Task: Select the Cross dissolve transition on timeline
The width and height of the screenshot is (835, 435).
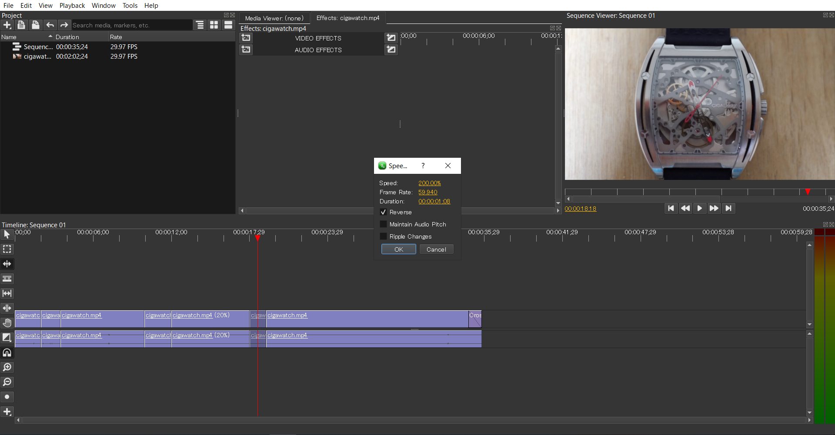Action: [x=475, y=319]
